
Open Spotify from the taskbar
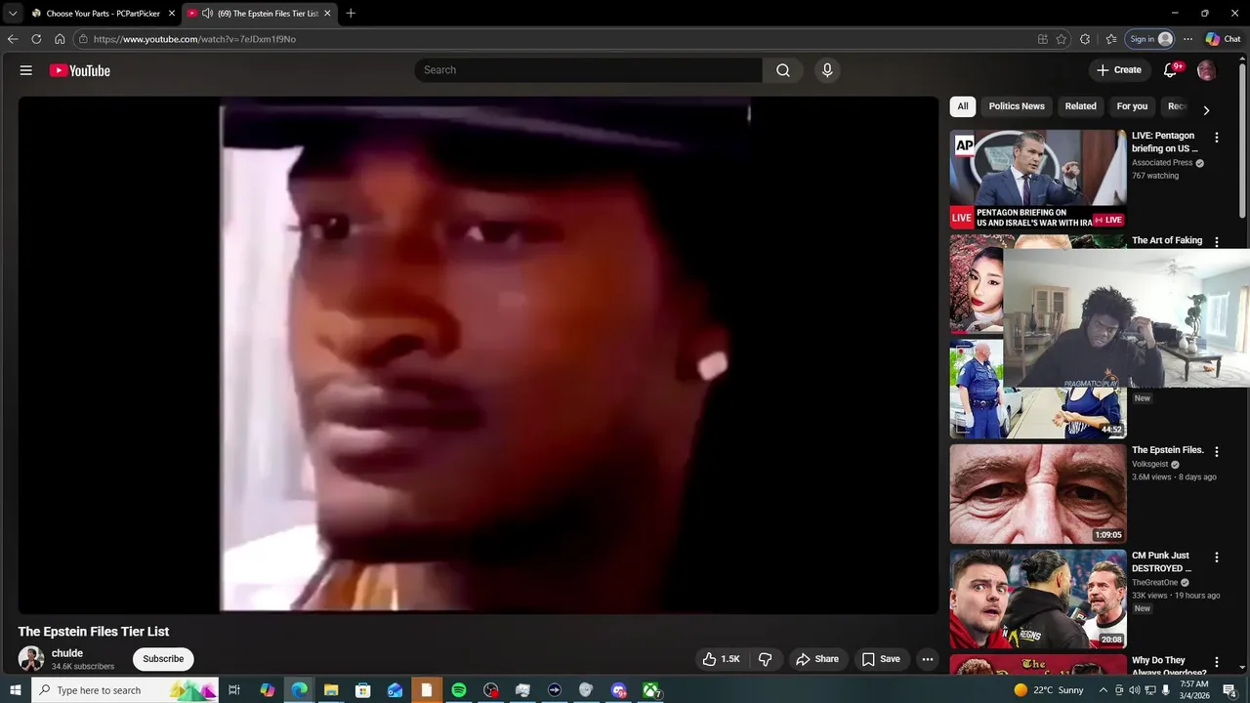pyautogui.click(x=458, y=690)
